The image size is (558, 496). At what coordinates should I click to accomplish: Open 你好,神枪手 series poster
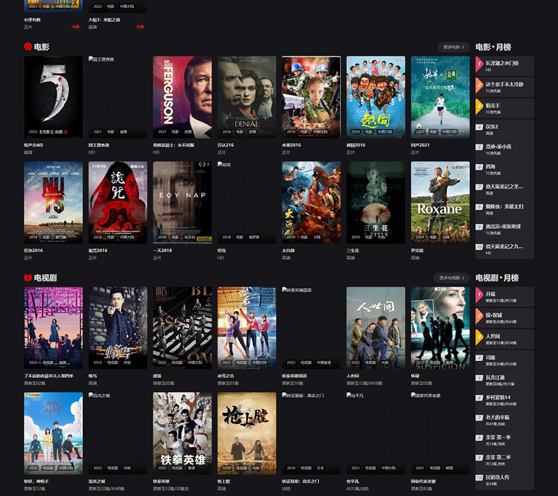pos(54,433)
